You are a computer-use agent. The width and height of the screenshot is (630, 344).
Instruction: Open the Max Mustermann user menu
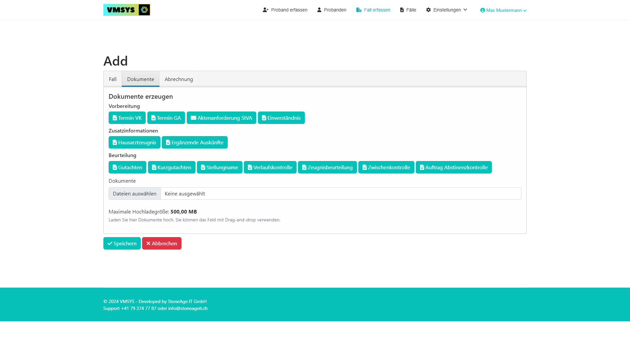pos(503,10)
